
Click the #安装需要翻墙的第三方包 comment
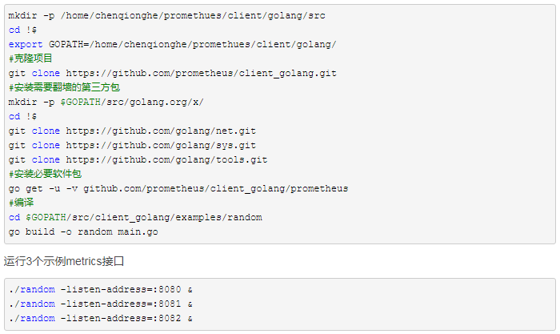click(x=65, y=87)
